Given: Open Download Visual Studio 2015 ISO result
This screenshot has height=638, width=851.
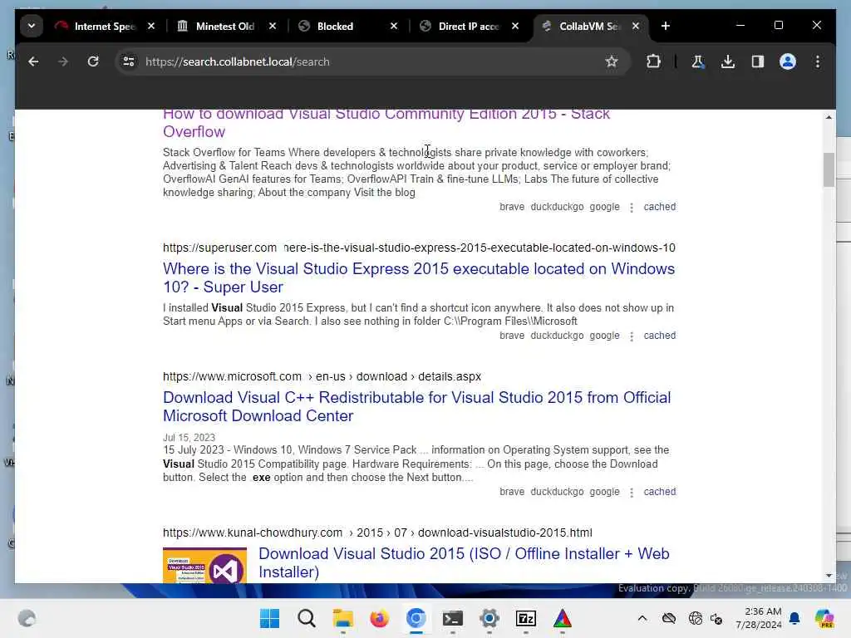Looking at the screenshot, I should (x=464, y=562).
